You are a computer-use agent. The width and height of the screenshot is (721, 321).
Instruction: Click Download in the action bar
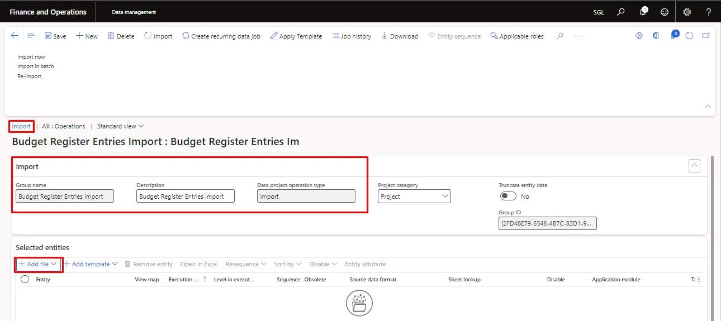click(x=400, y=36)
